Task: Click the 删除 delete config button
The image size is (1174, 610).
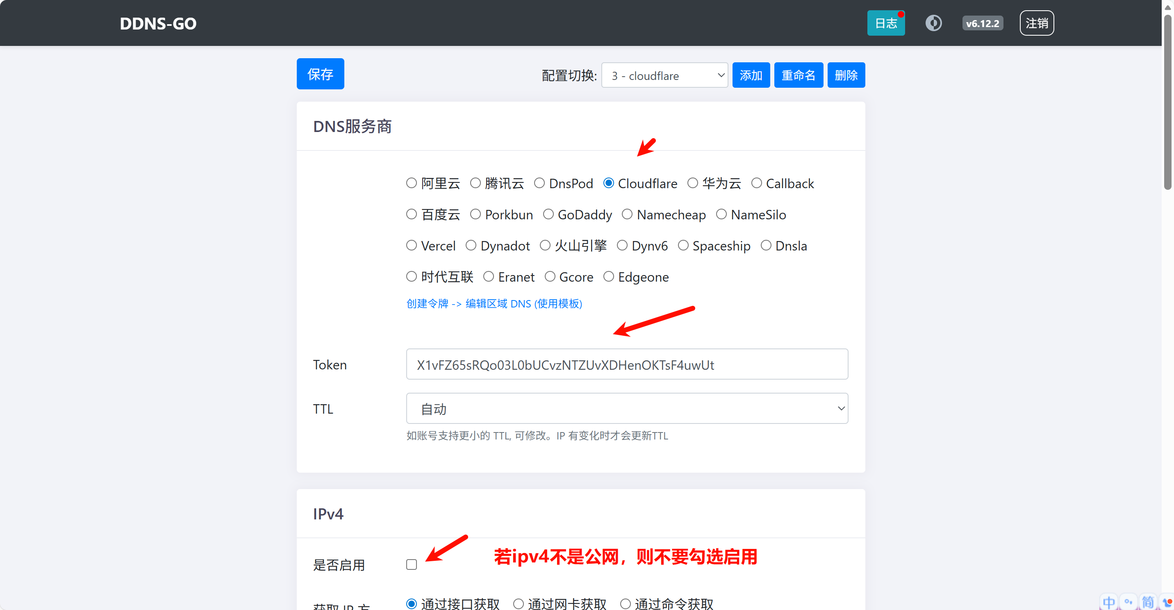Action: (846, 75)
